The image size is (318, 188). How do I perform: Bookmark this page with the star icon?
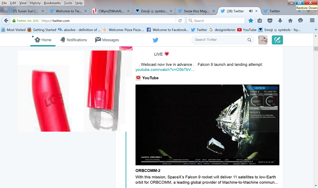(x=251, y=21)
